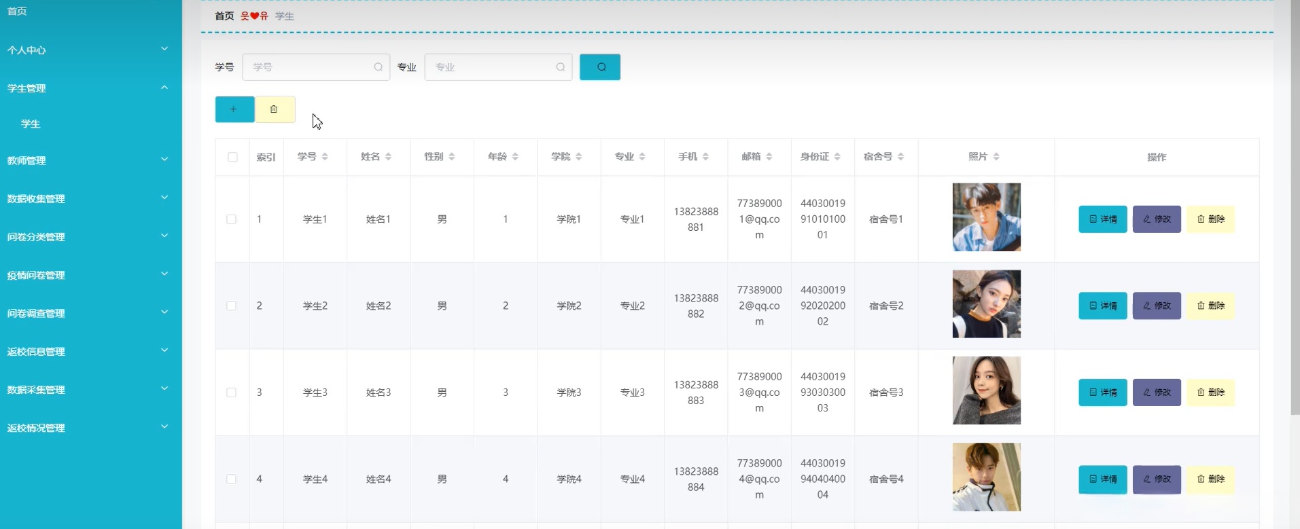Sort by the 宿舍号 column arrows

coord(900,157)
